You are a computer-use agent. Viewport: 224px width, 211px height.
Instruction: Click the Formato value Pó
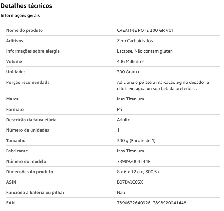(x=120, y=110)
